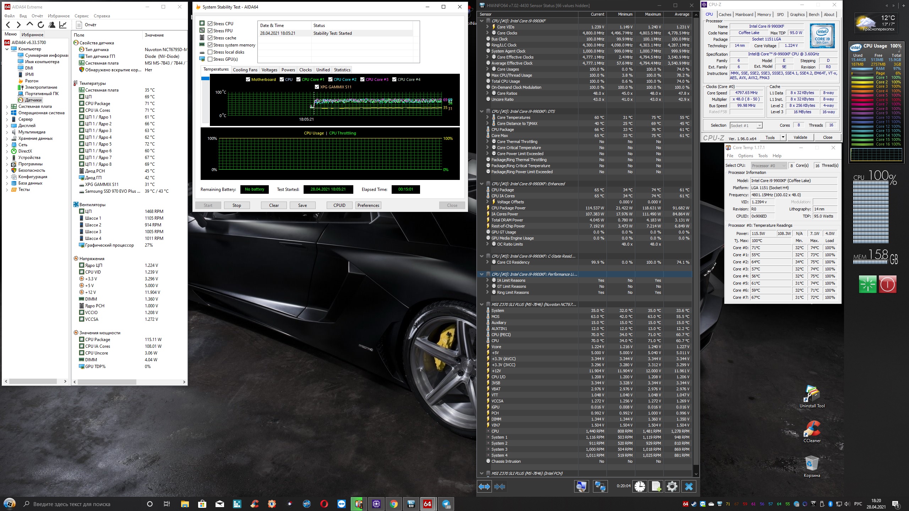Switch to Cooling Fans tab
909x511 pixels.
(x=245, y=70)
